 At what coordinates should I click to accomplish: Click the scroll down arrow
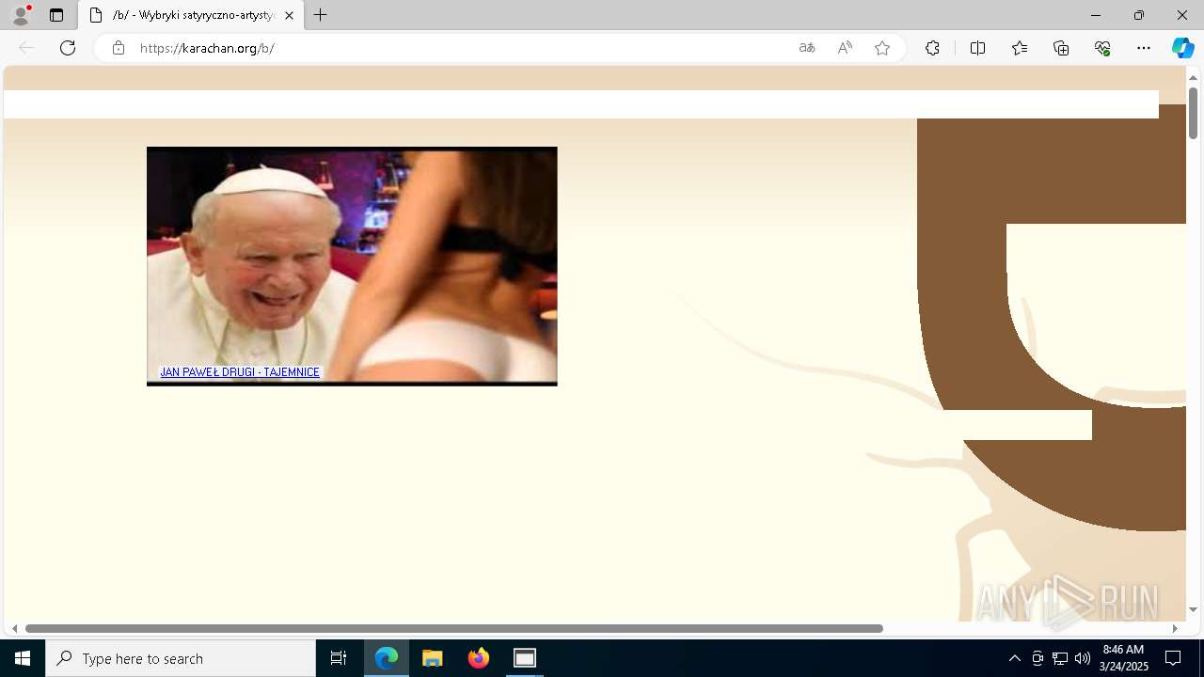tap(1193, 609)
